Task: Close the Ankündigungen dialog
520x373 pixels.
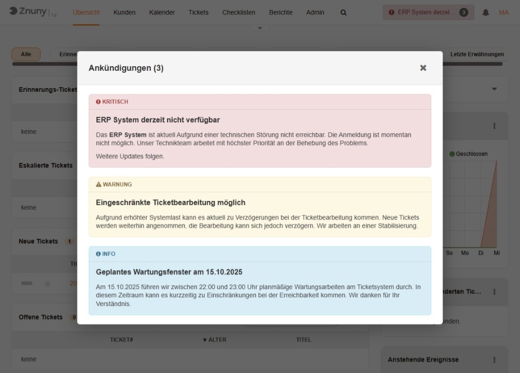Action: 423,67
